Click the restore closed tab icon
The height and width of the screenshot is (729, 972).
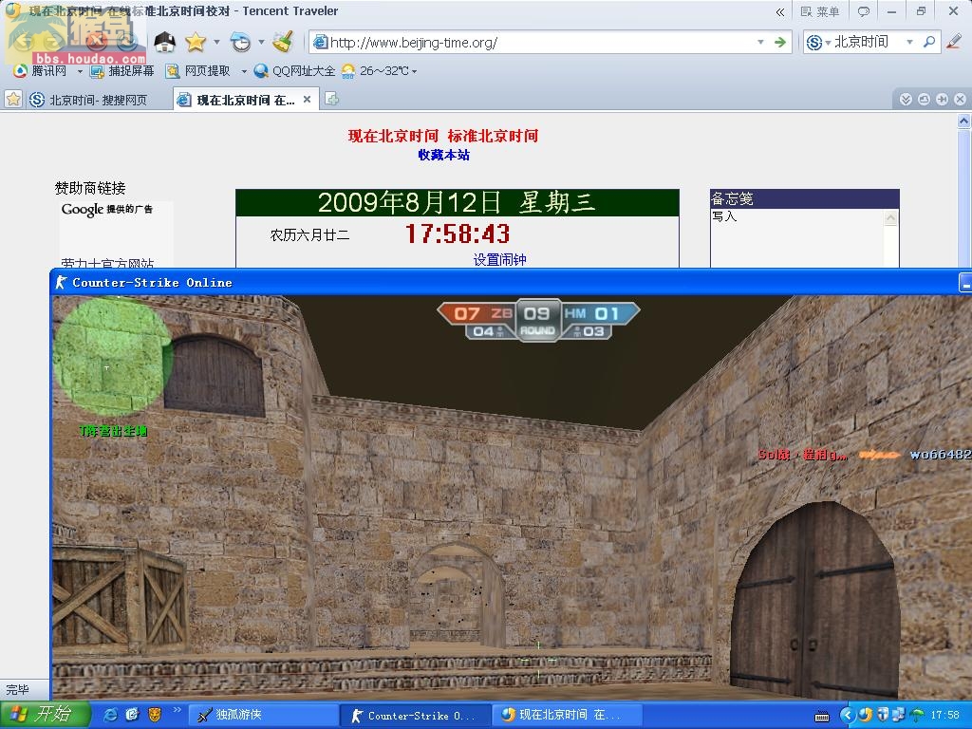pos(924,99)
